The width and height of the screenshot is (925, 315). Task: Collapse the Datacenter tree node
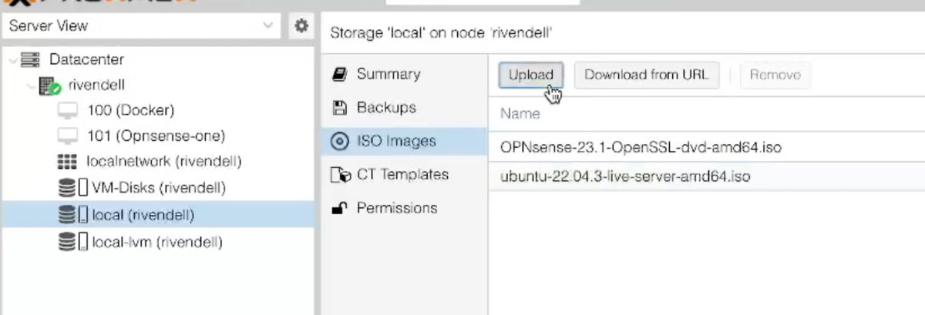coord(12,60)
